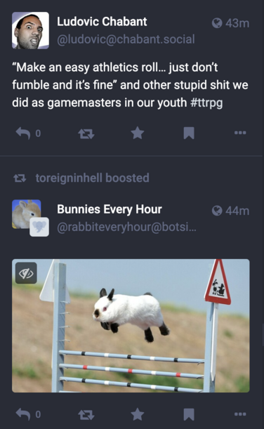Open the #ttrpg hashtag
This screenshot has height=429, width=264.
pos(206,103)
